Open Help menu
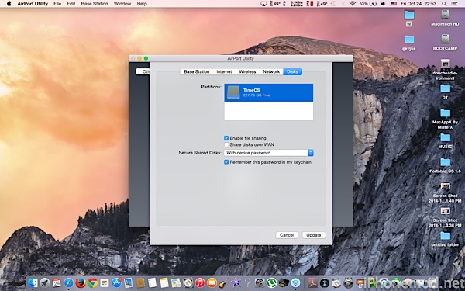 [x=142, y=4]
